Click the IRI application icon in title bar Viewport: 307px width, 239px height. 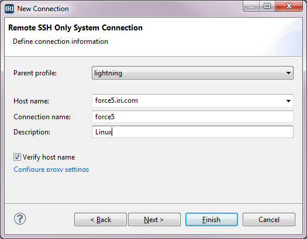coord(9,9)
